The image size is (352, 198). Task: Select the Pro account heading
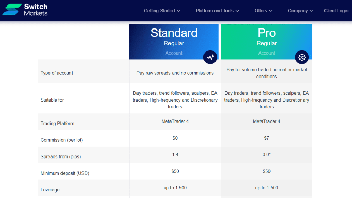point(267,33)
